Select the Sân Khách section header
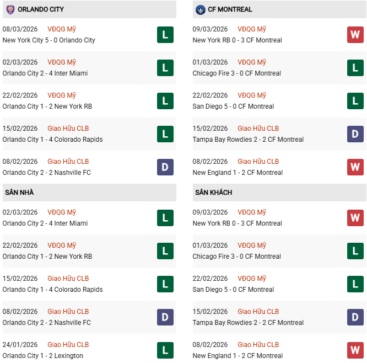367x363 pixels. (x=213, y=193)
